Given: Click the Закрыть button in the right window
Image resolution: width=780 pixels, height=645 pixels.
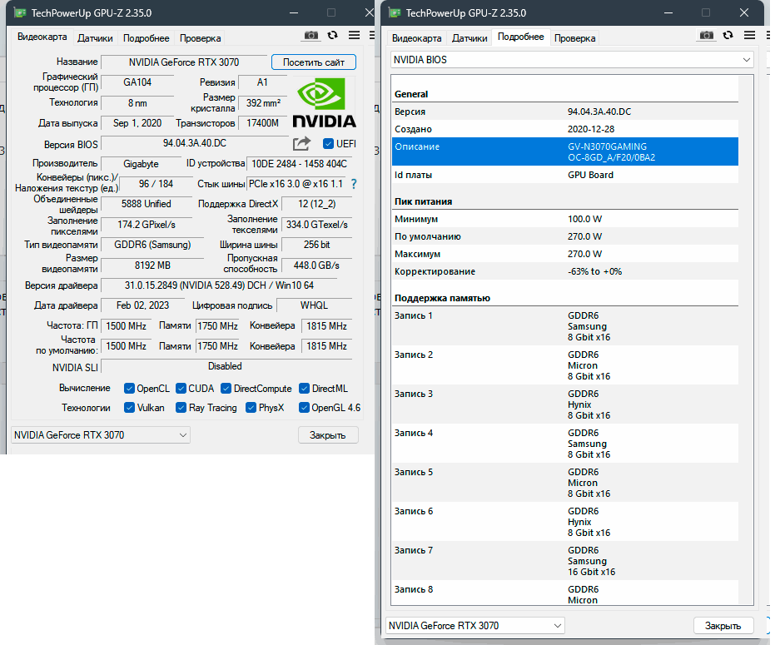Looking at the screenshot, I should coord(723,626).
